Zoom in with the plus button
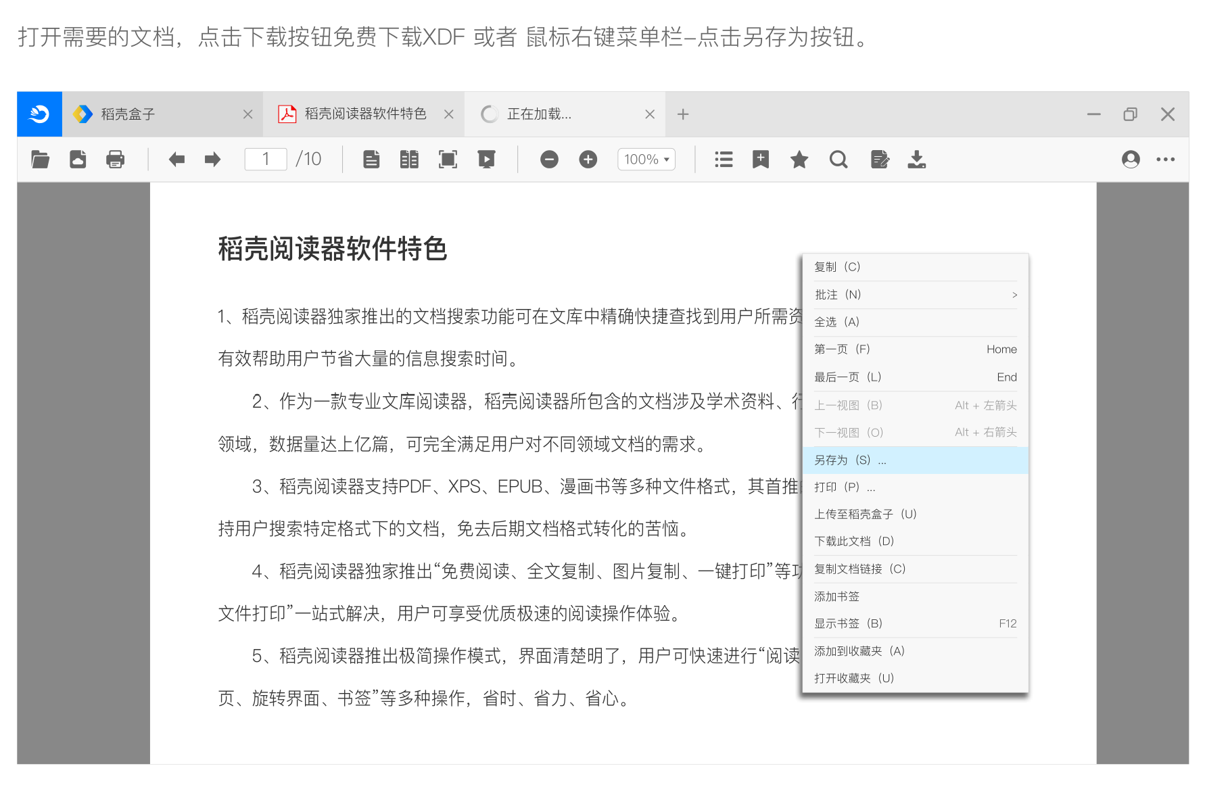The width and height of the screenshot is (1205, 787). point(588,160)
